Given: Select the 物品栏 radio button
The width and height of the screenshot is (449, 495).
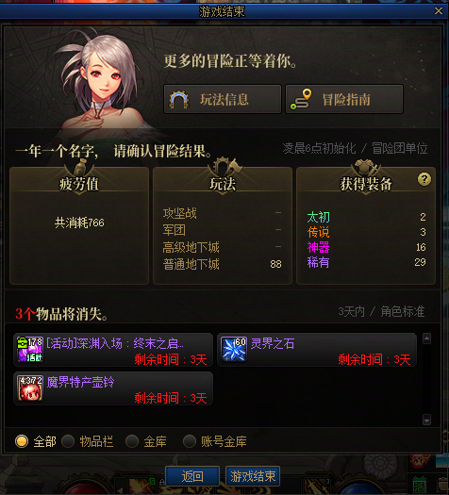Looking at the screenshot, I should point(68,441).
